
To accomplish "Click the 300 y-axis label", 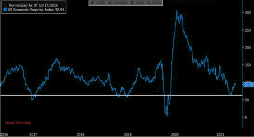I will [248, 12].
